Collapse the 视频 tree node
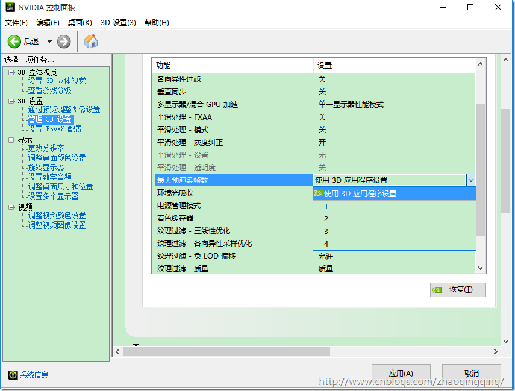Screen dimensions: 515x391 point(11,207)
